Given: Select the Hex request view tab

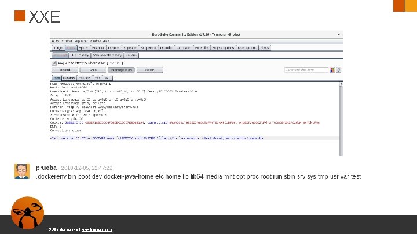Looking at the screenshot, I should pyautogui.click(x=97, y=78).
